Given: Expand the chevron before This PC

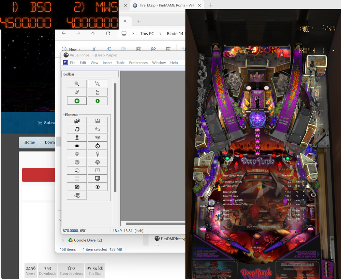Looking at the screenshot, I should [x=133, y=34].
